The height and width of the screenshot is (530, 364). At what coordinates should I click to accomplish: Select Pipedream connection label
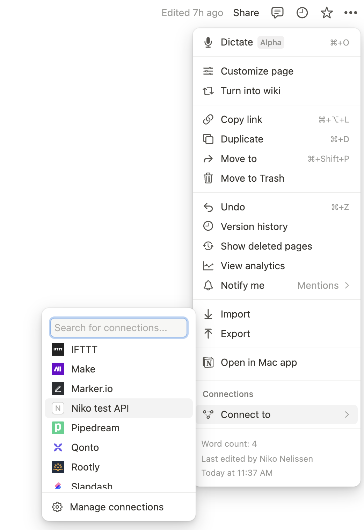click(x=95, y=428)
